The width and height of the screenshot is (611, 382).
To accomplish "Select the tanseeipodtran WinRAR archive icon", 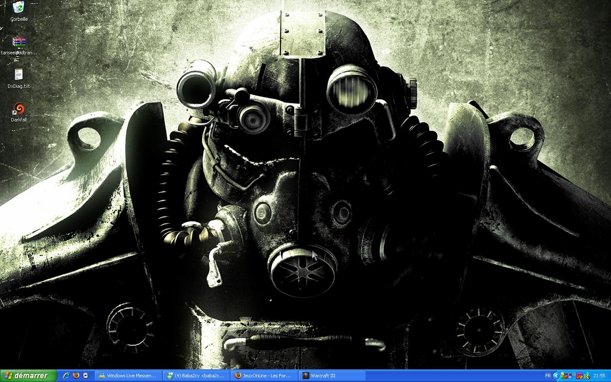I will click(19, 46).
